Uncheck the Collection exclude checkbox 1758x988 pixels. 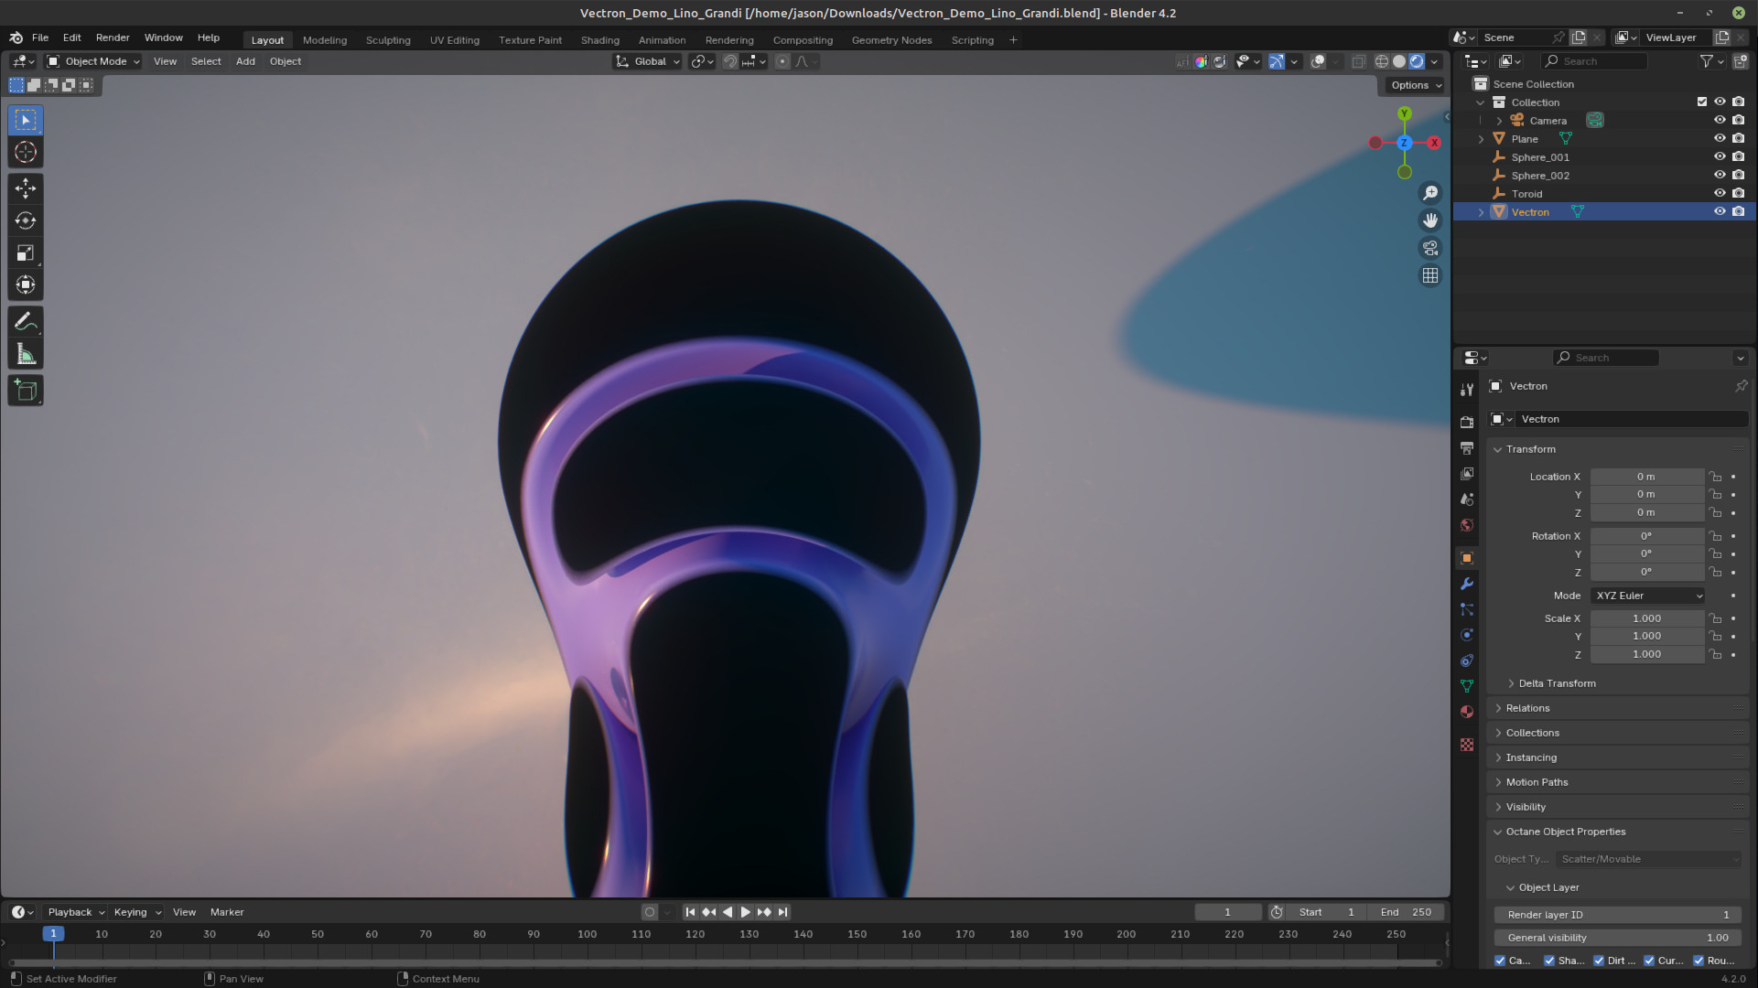pyautogui.click(x=1702, y=102)
